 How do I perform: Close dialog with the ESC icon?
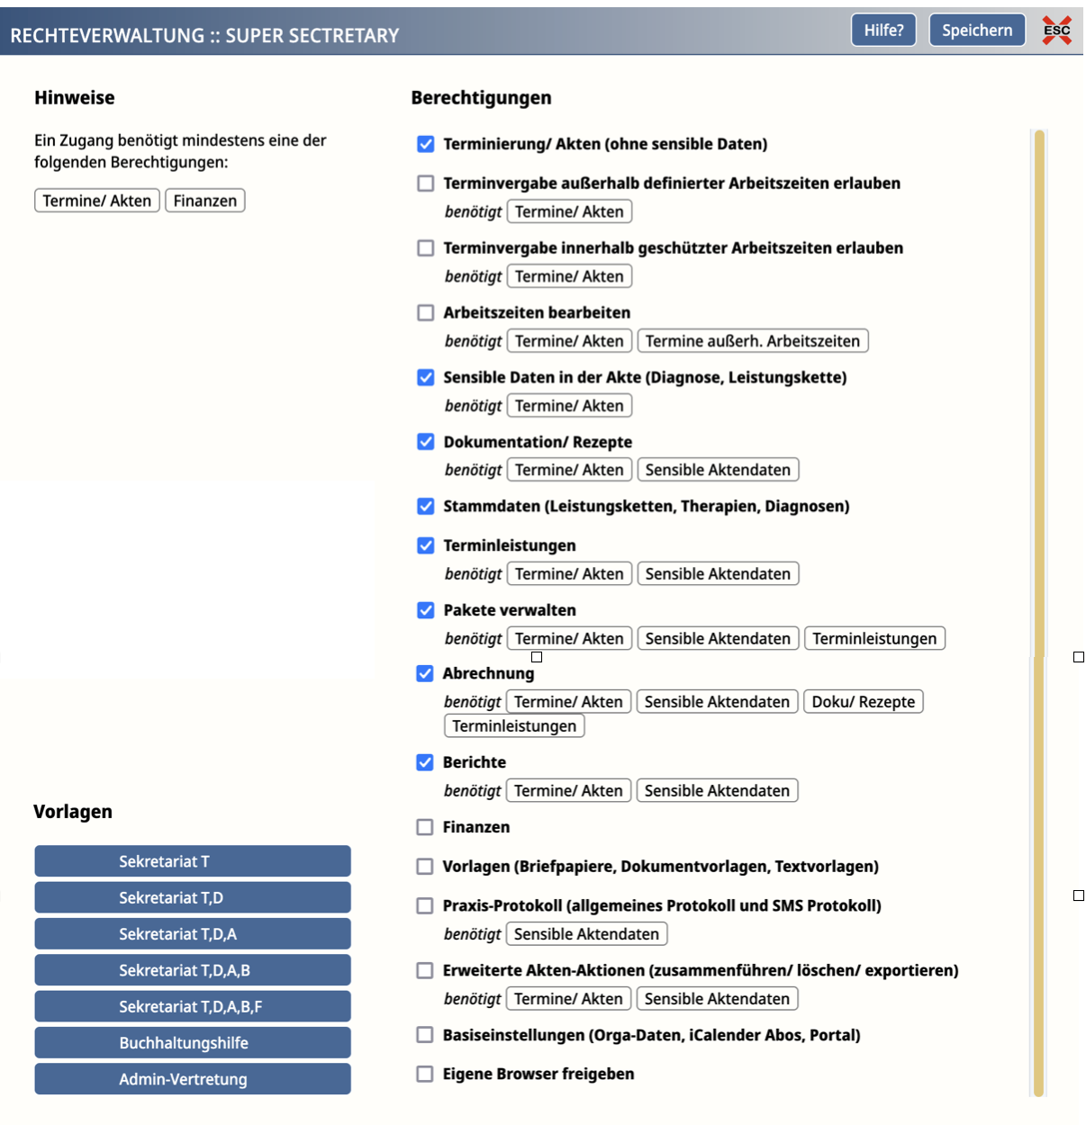(1056, 31)
